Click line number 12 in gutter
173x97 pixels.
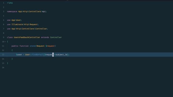[x=3, y=50]
